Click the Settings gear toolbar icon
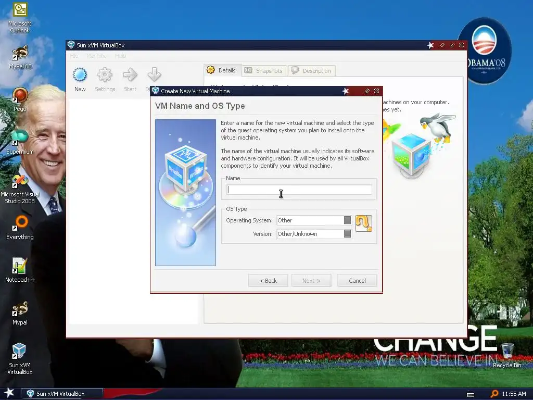Viewport: 533px width, 400px height. tap(105, 75)
